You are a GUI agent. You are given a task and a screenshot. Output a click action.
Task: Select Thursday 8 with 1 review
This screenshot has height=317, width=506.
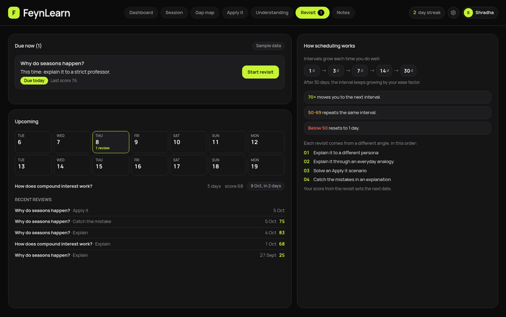click(x=110, y=142)
